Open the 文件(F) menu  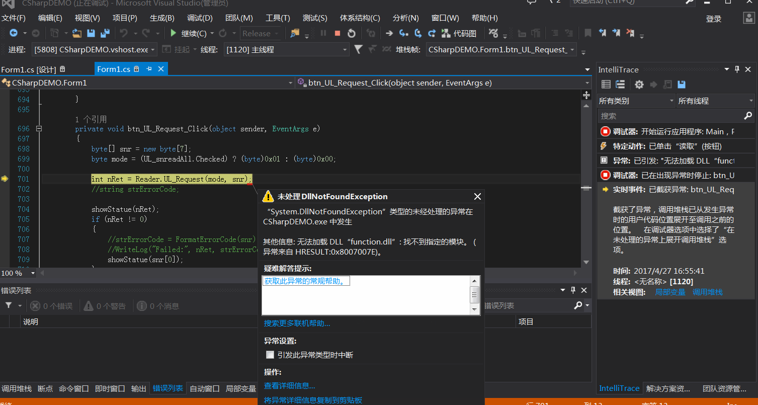(x=14, y=18)
